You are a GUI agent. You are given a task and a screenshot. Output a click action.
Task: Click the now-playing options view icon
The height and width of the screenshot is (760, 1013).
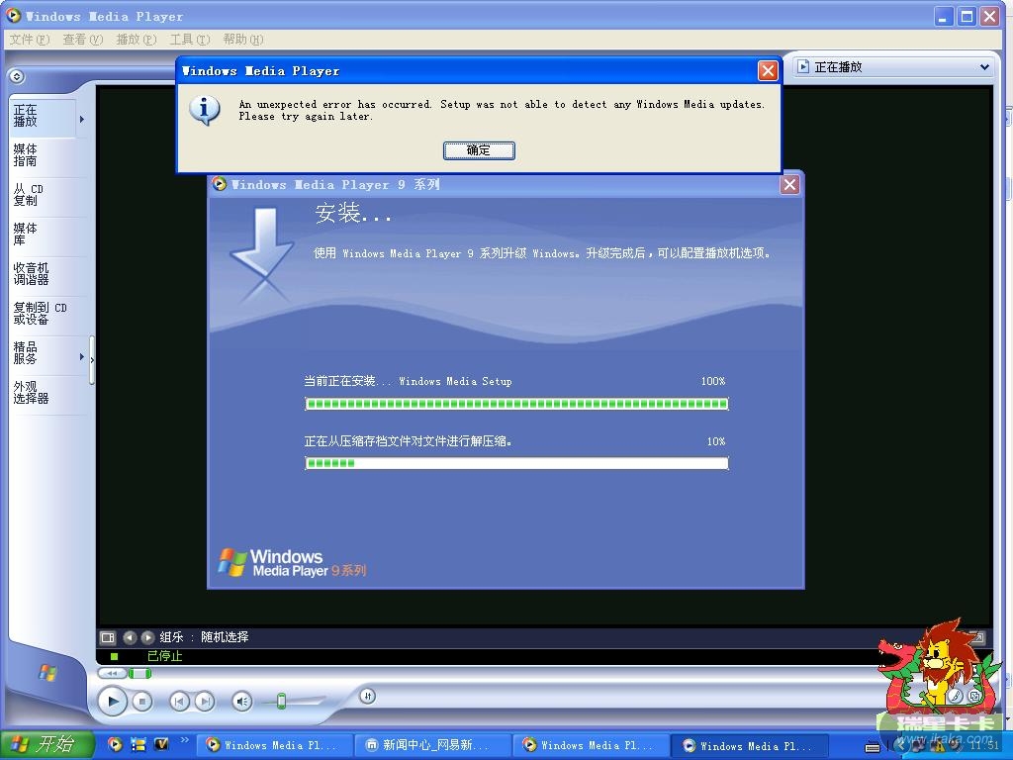(108, 638)
